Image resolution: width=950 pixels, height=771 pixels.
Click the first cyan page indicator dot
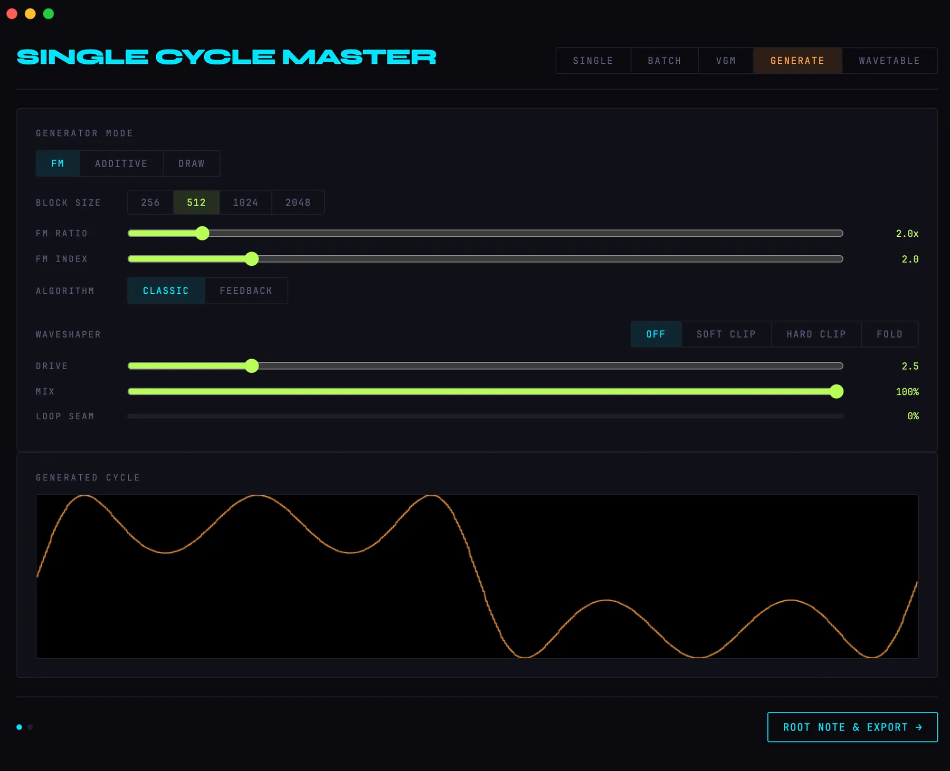click(20, 727)
